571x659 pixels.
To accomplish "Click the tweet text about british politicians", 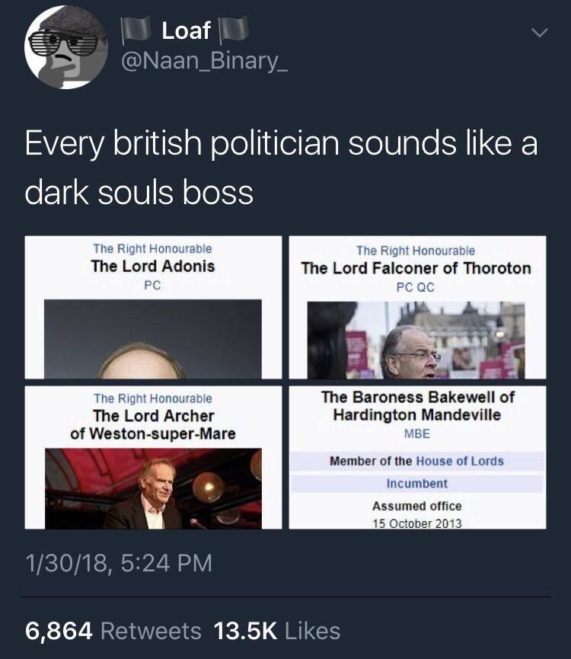I will tap(280, 168).
